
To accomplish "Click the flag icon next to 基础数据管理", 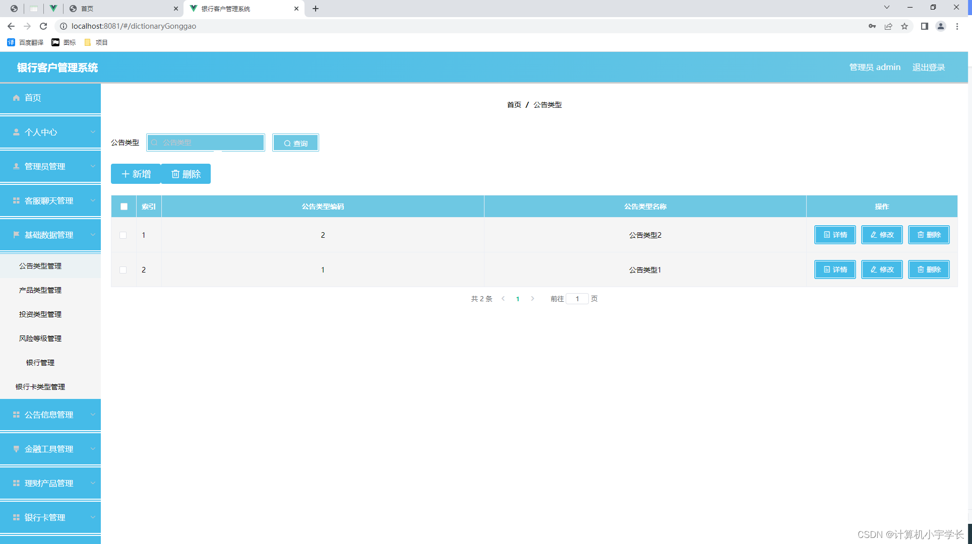I will (x=16, y=235).
